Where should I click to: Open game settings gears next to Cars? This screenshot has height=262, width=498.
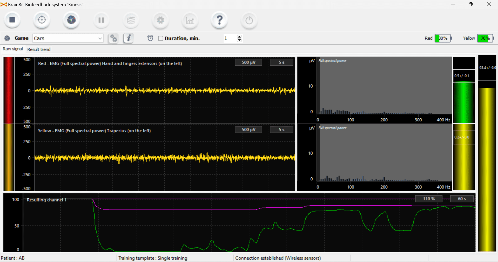[x=113, y=39]
